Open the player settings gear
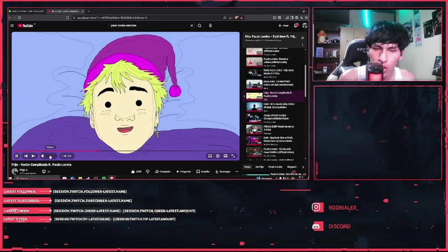 [218, 156]
